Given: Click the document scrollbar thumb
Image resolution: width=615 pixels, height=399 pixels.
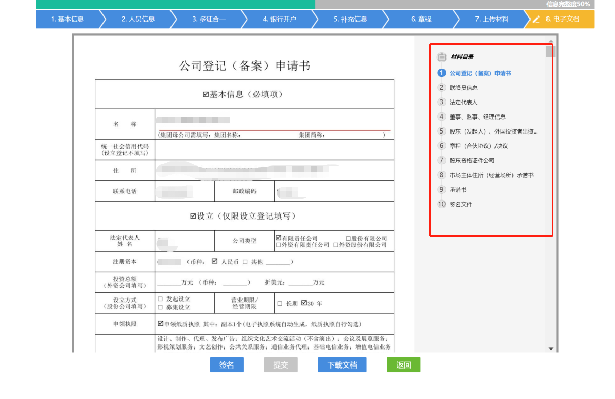Looking at the screenshot, I should (551, 51).
